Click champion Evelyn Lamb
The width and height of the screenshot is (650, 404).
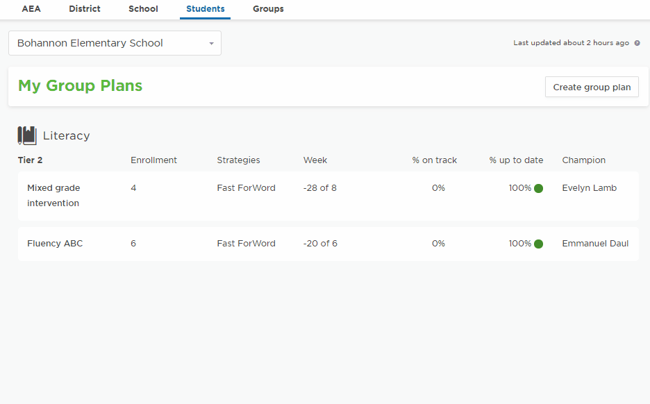click(x=589, y=188)
